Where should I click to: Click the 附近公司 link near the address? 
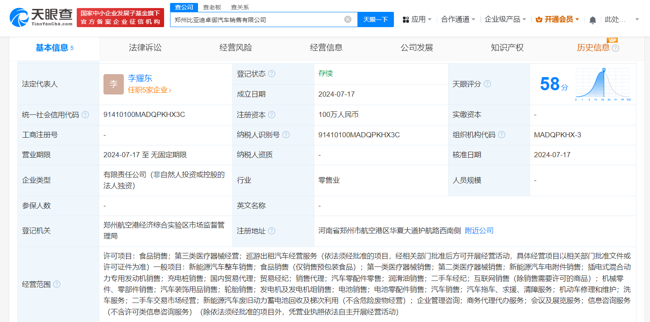pyautogui.click(x=478, y=231)
